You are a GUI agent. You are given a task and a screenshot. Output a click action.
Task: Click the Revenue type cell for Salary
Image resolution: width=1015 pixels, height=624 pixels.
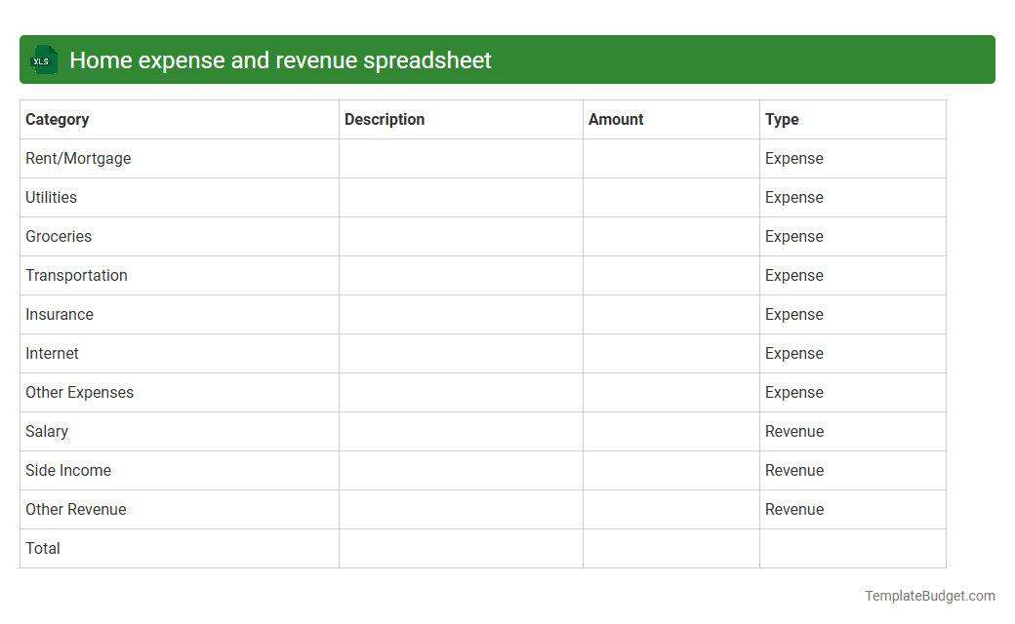point(794,431)
